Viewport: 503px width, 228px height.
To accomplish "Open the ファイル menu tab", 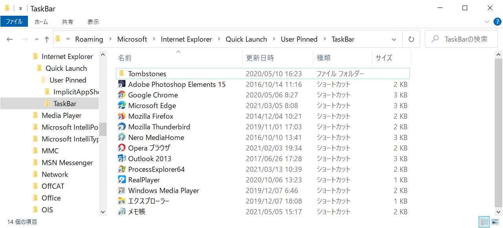I will (14, 22).
